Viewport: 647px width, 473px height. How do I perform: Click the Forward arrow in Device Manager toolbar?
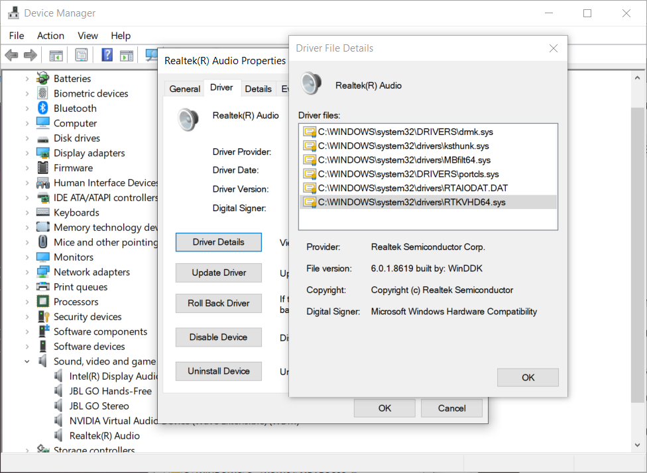coord(30,55)
